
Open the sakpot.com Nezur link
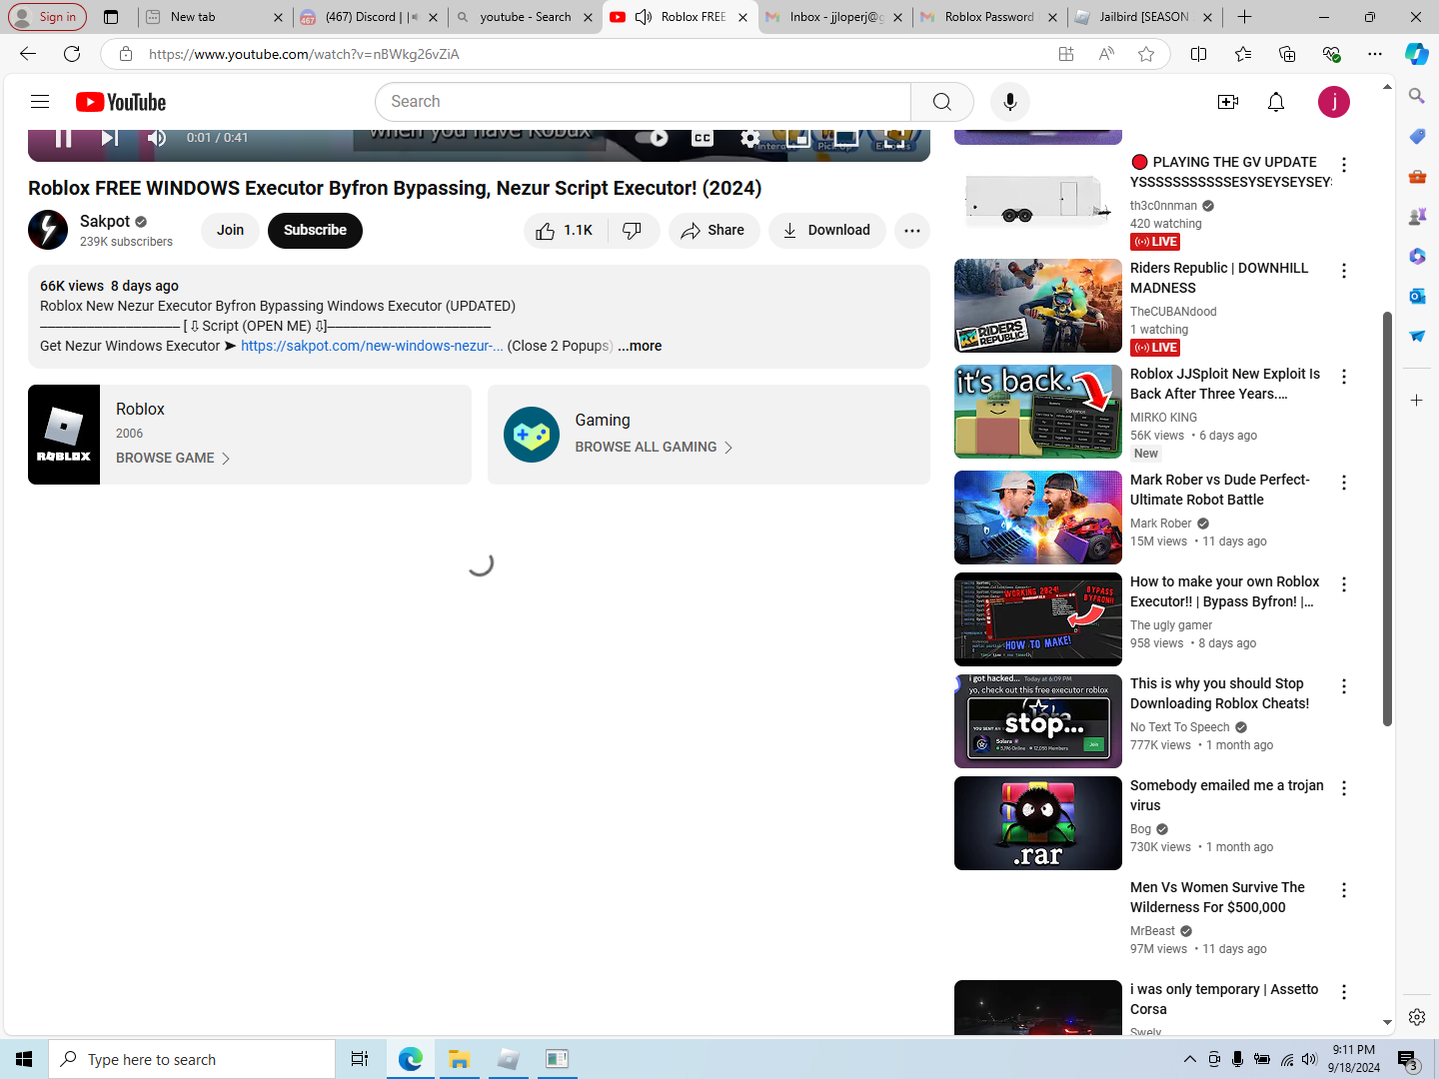click(372, 346)
